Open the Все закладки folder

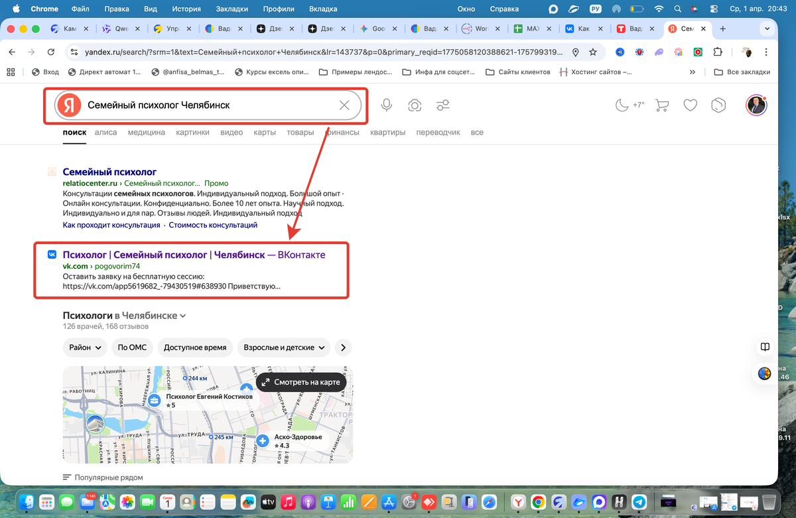pos(742,72)
